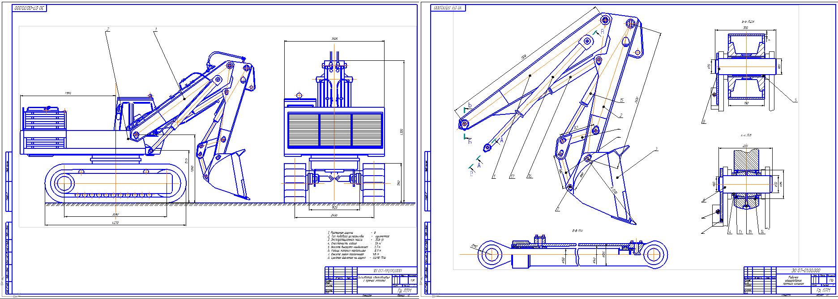The image size is (838, 299).
Task: Select the left sheet drawing number stamp
Action: tap(30, 8)
